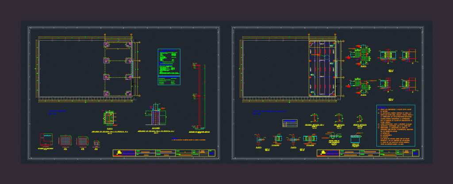Select the red foundation outline detail, bottom-left
Image resolution: width=453 pixels, height=184 pixels.
pos(46,140)
